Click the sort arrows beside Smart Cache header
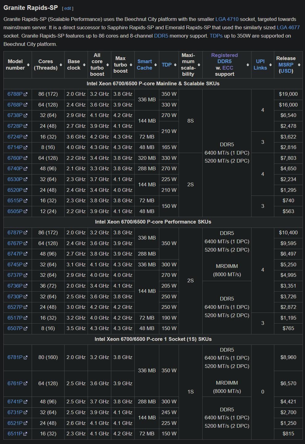 (156, 65)
